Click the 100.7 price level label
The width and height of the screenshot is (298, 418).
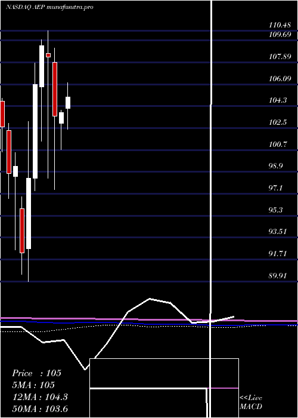pyautogui.click(x=278, y=145)
